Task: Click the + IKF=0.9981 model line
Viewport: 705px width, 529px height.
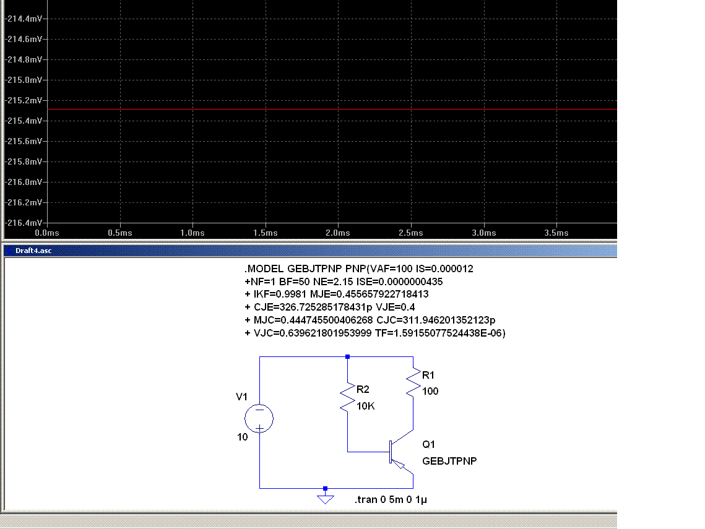Action: point(336,295)
